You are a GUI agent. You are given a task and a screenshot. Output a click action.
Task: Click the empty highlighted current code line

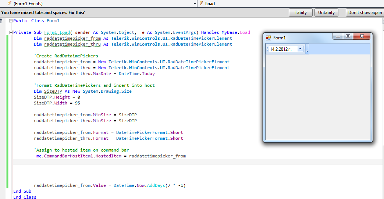[197, 162]
